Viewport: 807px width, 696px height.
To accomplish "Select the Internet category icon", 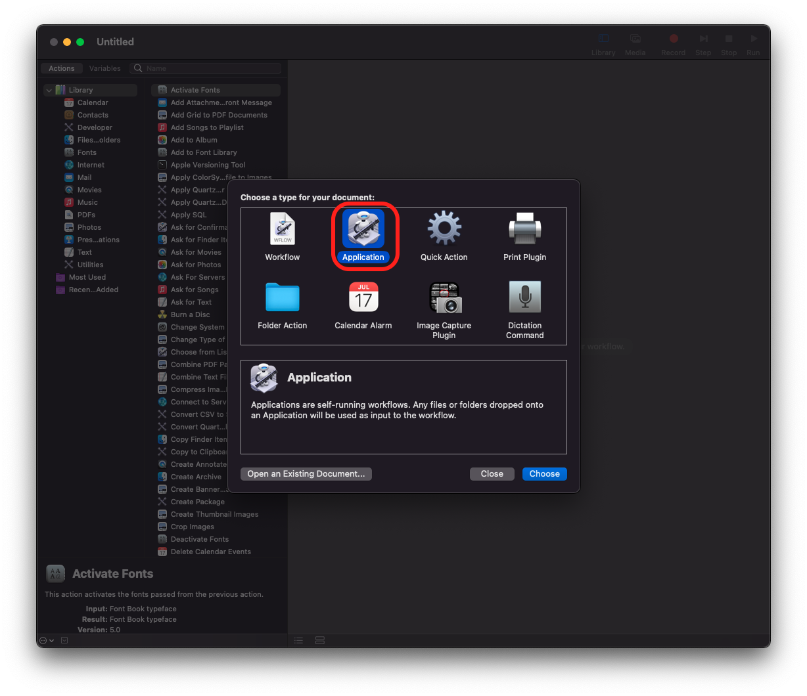I will [69, 165].
